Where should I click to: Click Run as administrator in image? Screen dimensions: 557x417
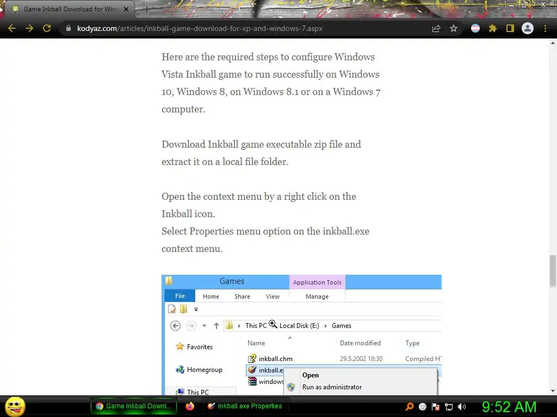pos(332,387)
